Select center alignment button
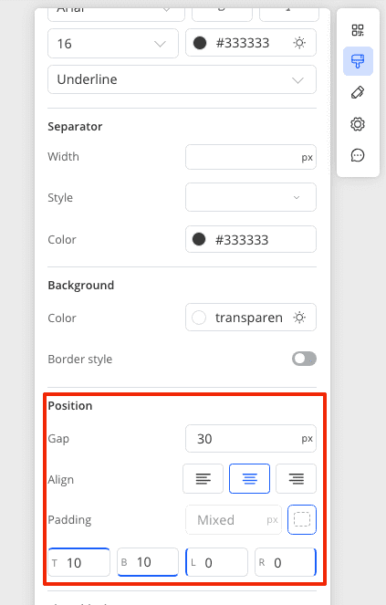The image size is (386, 605). pos(249,479)
